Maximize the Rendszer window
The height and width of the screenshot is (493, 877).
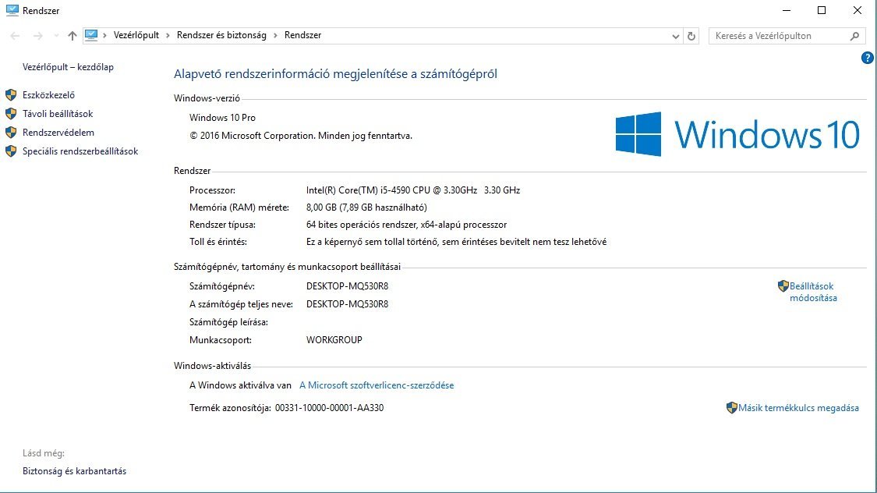[822, 10]
